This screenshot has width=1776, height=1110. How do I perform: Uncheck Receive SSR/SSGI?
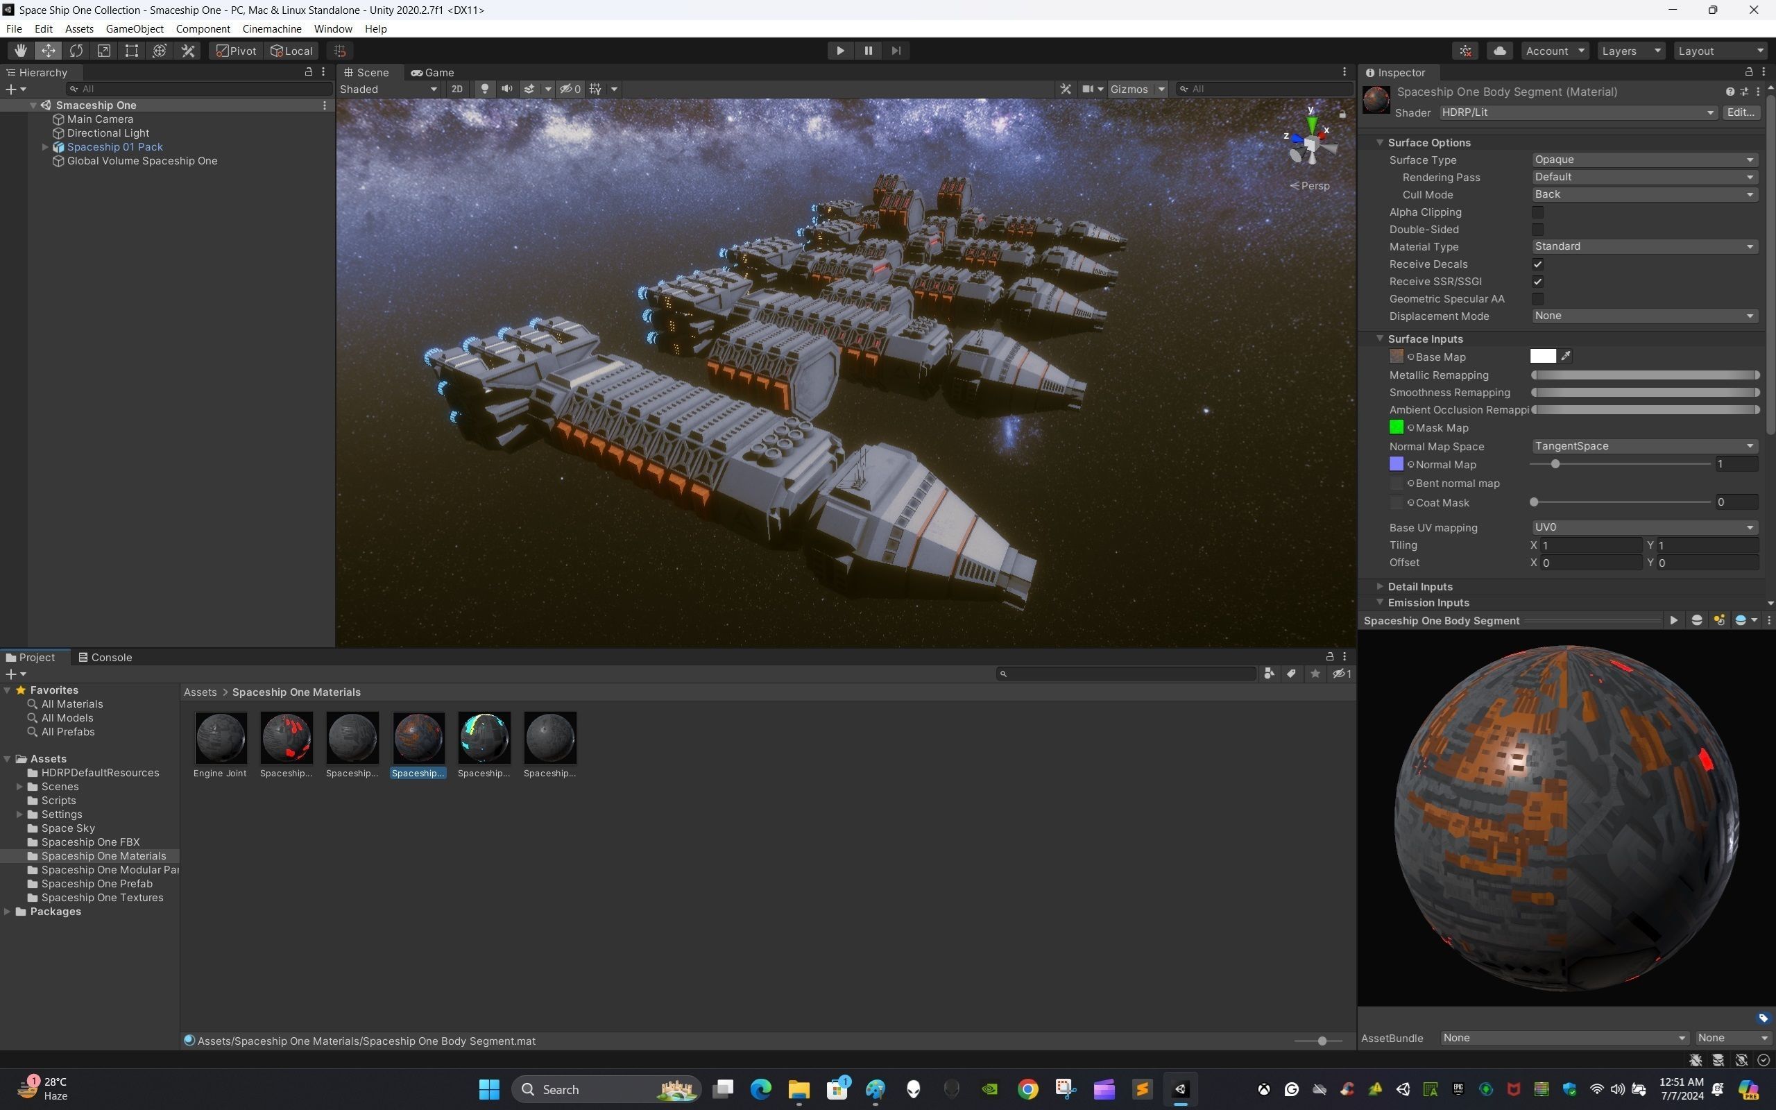[1537, 282]
